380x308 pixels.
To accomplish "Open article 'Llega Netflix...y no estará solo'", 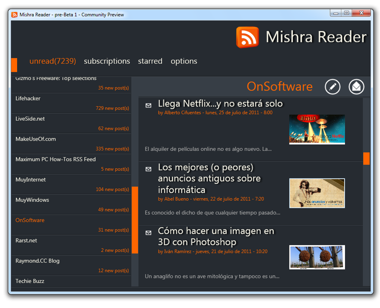I will pyautogui.click(x=220, y=104).
